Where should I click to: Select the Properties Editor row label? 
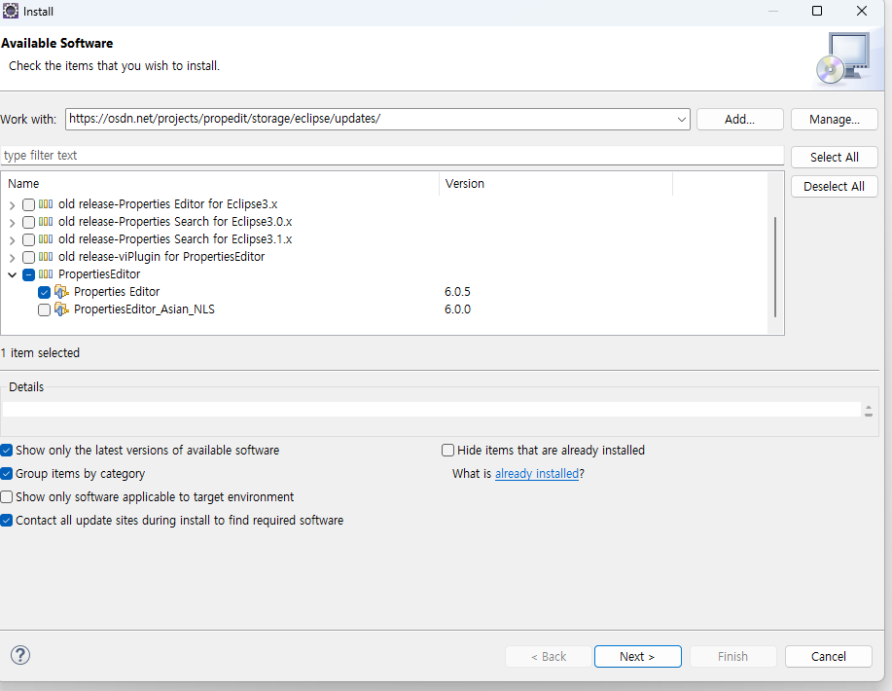(117, 292)
